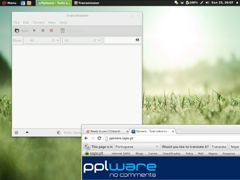Click the sapo.pt logo link

[x=94, y=153]
